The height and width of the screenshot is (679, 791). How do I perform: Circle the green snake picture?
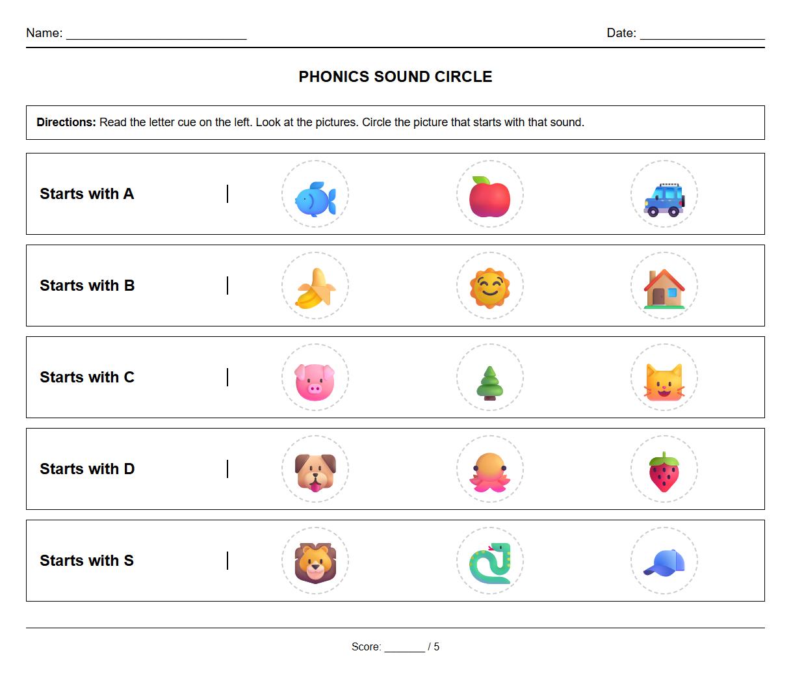[x=489, y=561]
